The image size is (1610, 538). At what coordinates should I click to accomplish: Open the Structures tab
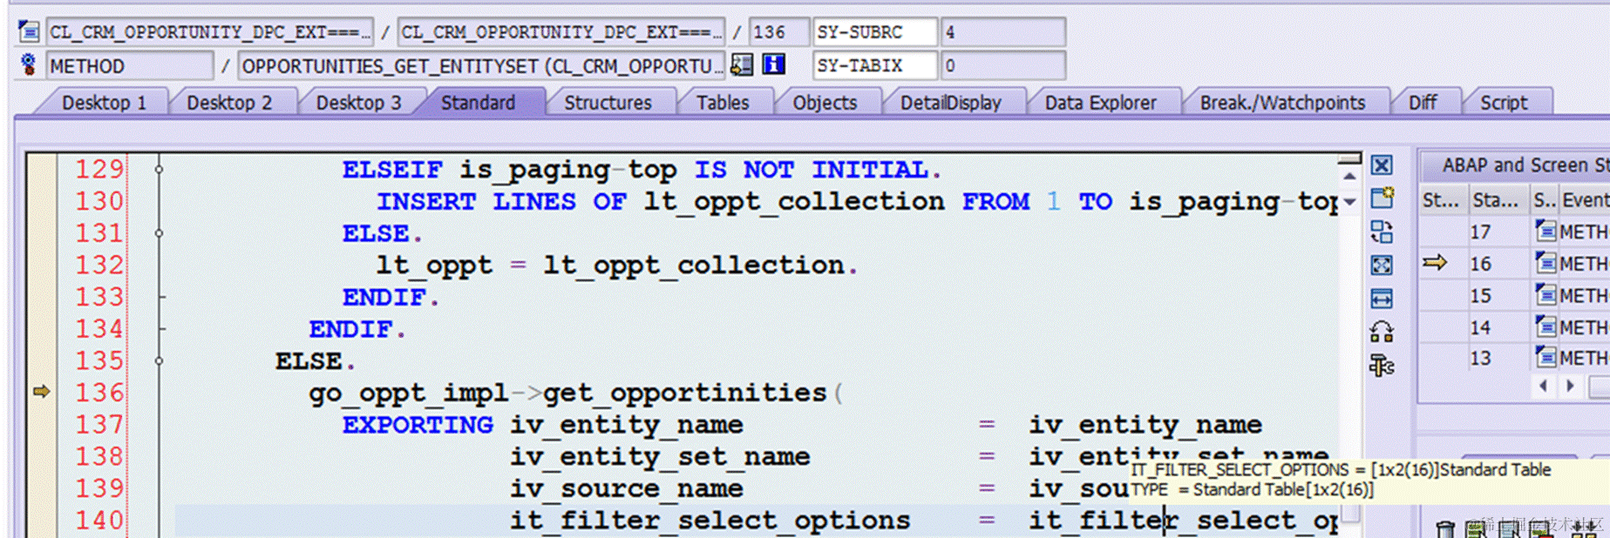point(608,103)
